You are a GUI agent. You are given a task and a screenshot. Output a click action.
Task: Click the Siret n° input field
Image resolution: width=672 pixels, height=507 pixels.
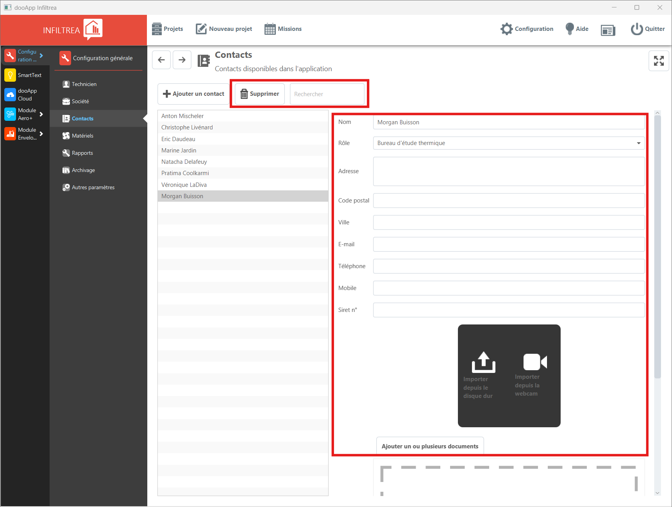(x=509, y=310)
